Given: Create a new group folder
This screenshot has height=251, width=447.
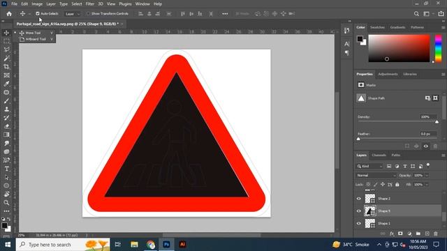Looking at the screenshot, I should click(418, 234).
